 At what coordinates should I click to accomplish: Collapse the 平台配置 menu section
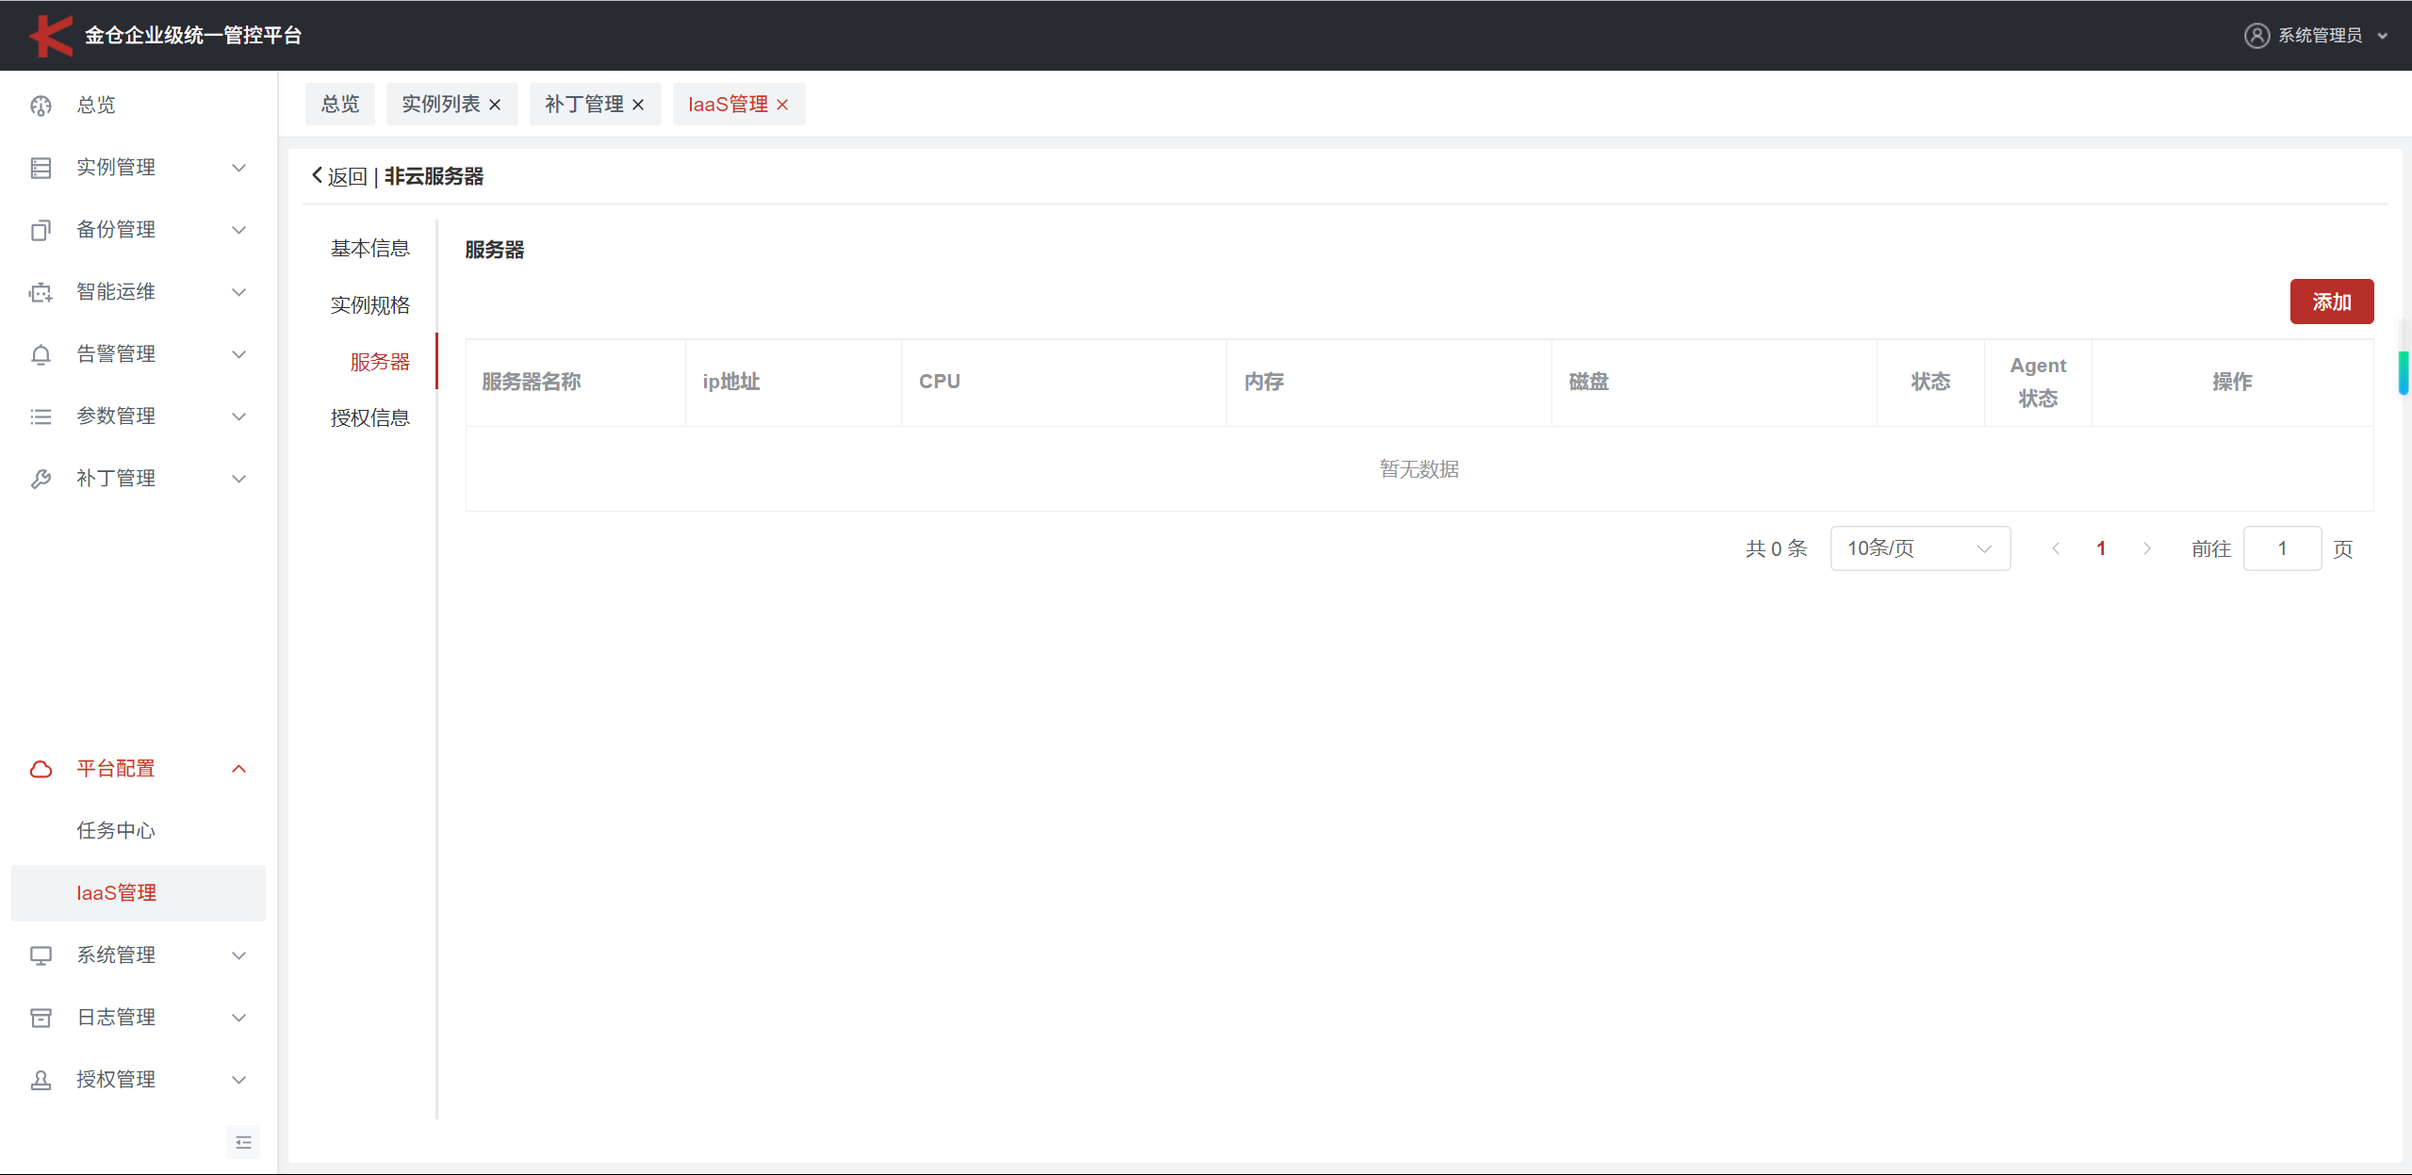(x=238, y=769)
